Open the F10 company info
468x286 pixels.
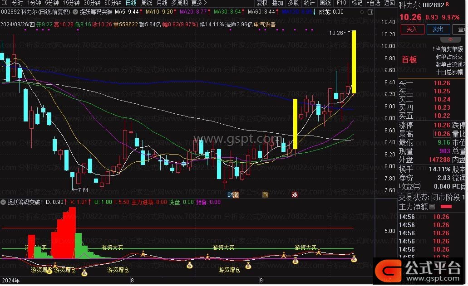[x=341, y=3]
